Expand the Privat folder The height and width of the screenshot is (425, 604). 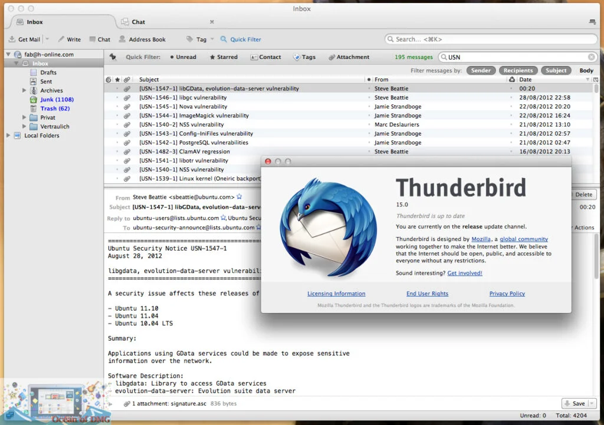pyautogui.click(x=24, y=117)
